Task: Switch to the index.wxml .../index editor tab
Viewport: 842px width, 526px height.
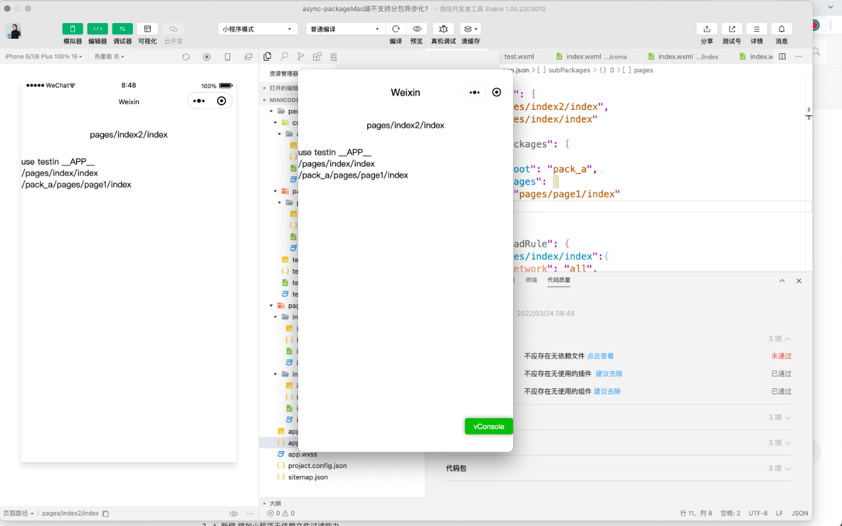Action: point(683,57)
